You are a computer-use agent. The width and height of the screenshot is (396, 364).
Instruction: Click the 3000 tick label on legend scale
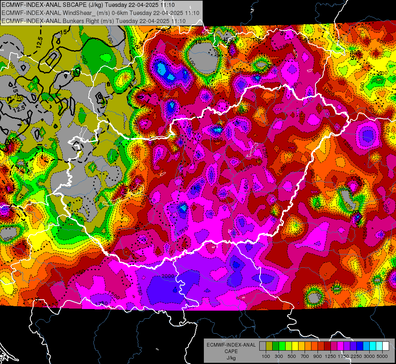pos(369,356)
